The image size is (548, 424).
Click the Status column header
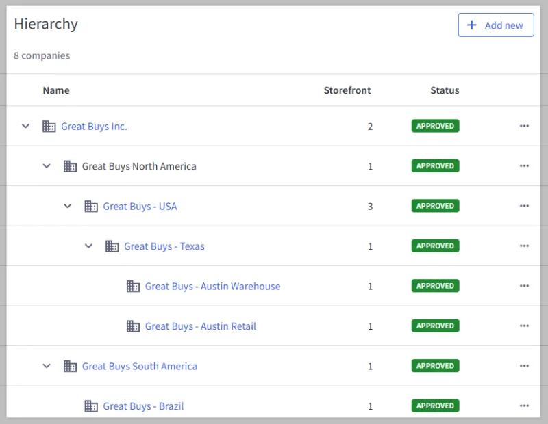click(x=445, y=90)
